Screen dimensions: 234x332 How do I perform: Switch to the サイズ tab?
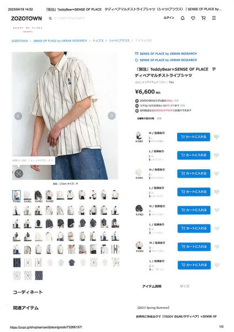click(x=184, y=286)
